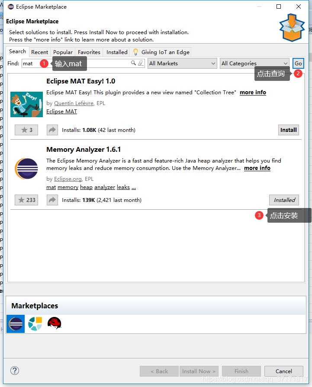Click the share arrow for Eclipse MAT Easy
The height and width of the screenshot is (387, 312).
52,130
